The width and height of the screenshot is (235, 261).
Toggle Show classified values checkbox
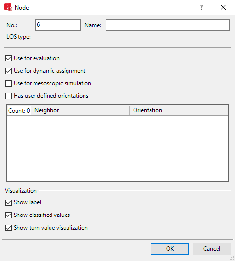click(9, 215)
